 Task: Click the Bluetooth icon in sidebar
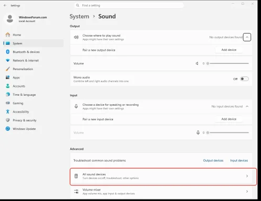8,52
